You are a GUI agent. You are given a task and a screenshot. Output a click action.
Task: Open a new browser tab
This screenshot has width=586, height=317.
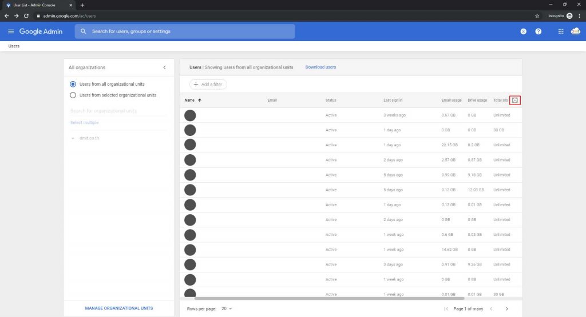click(x=82, y=5)
